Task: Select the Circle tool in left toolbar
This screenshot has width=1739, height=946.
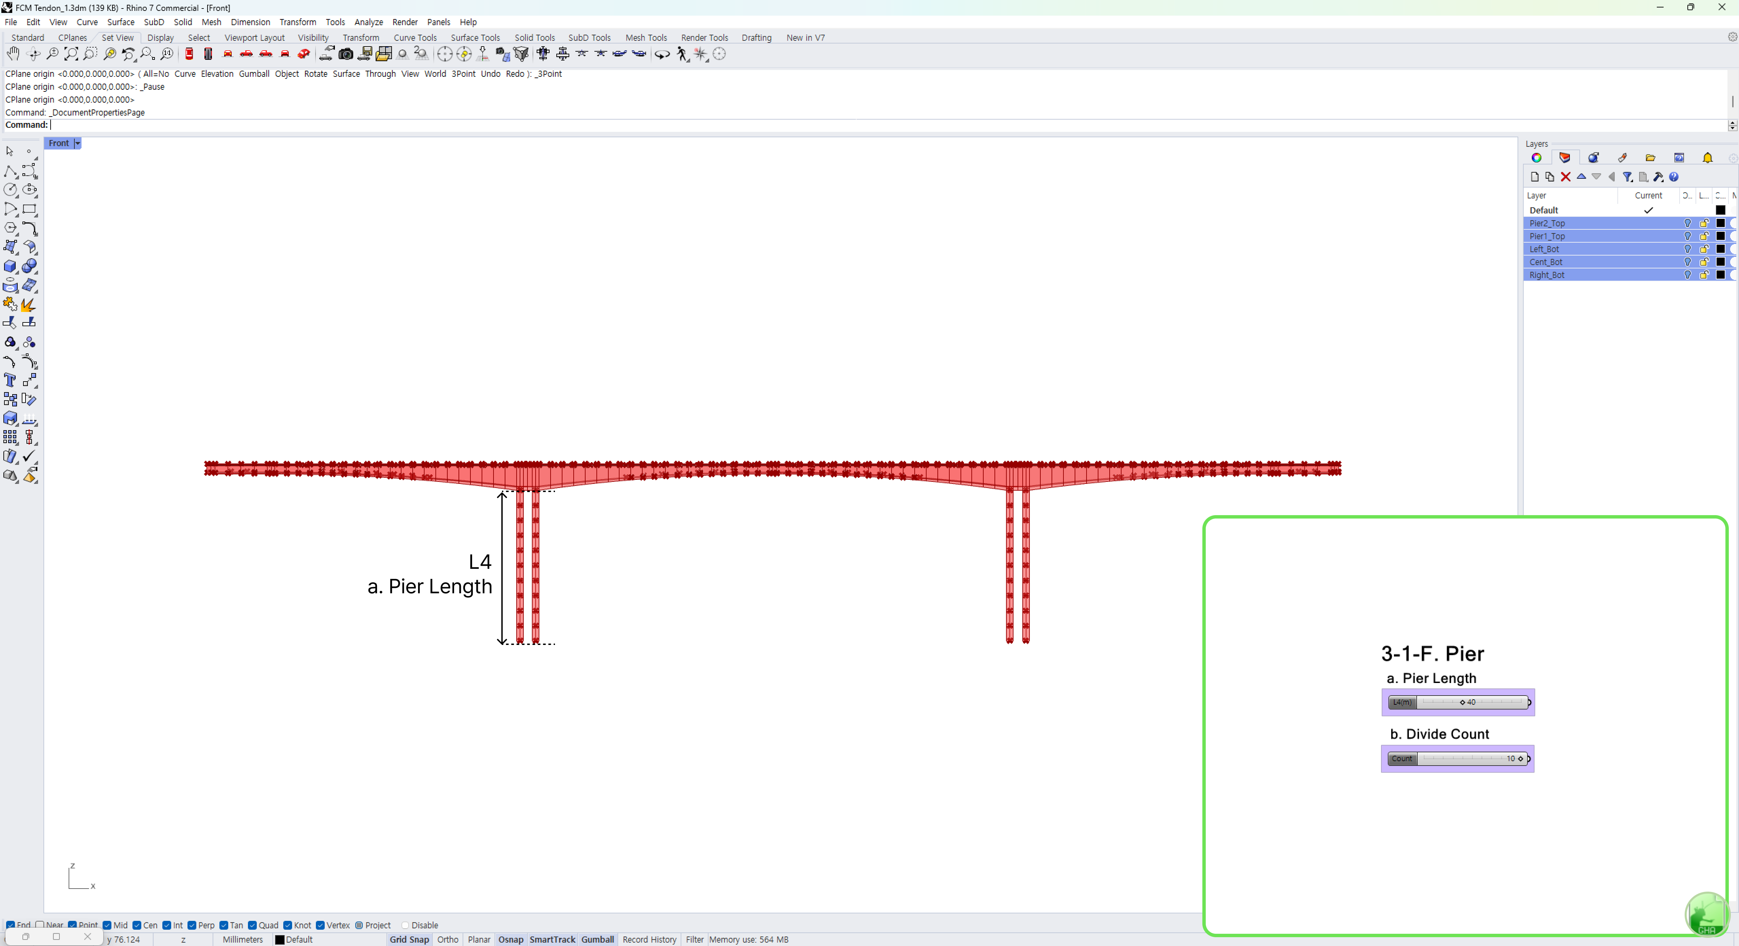Action: (x=10, y=190)
